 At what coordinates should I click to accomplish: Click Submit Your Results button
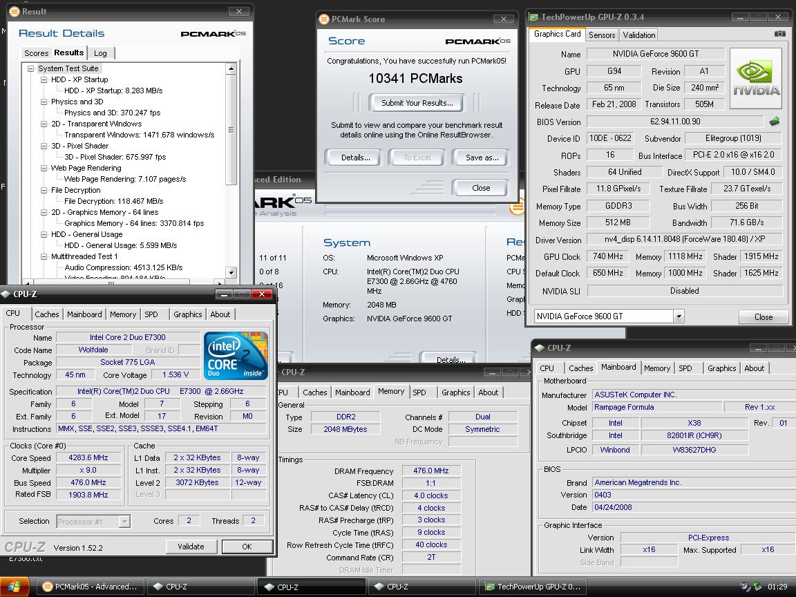pyautogui.click(x=417, y=103)
